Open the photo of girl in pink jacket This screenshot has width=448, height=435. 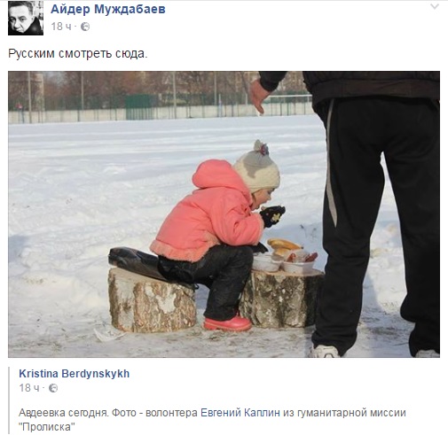(224, 214)
